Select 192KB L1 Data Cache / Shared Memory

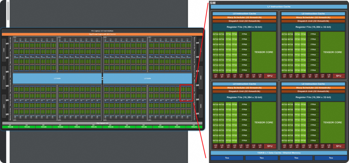click(x=279, y=153)
